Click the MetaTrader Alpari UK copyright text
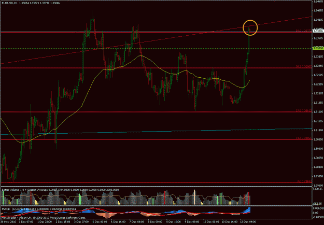 44,218
